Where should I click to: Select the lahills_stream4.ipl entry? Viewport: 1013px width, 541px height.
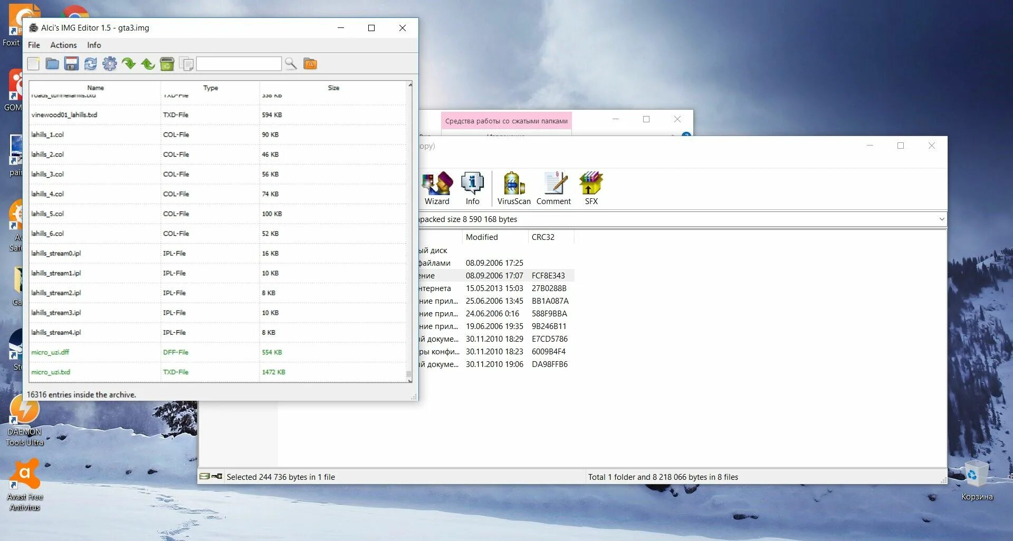(218, 332)
